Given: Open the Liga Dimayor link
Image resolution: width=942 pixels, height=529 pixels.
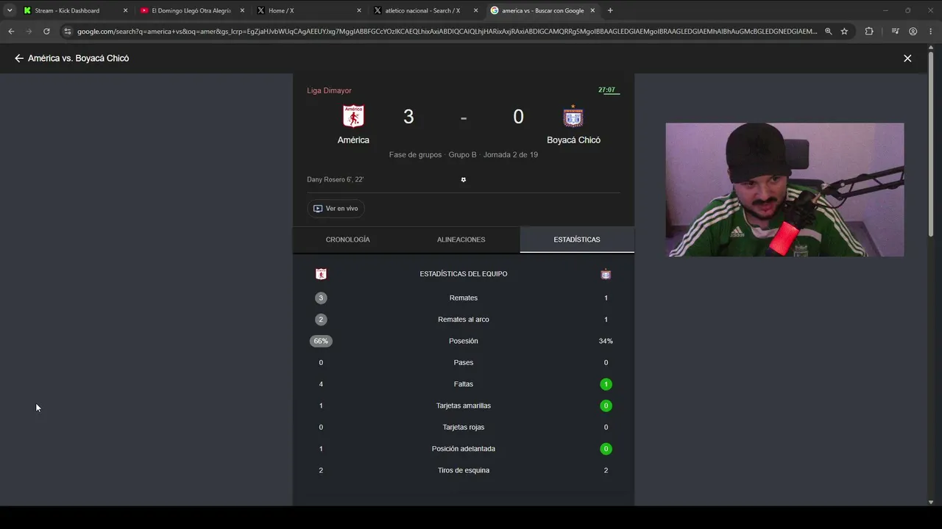Looking at the screenshot, I should pos(329,90).
